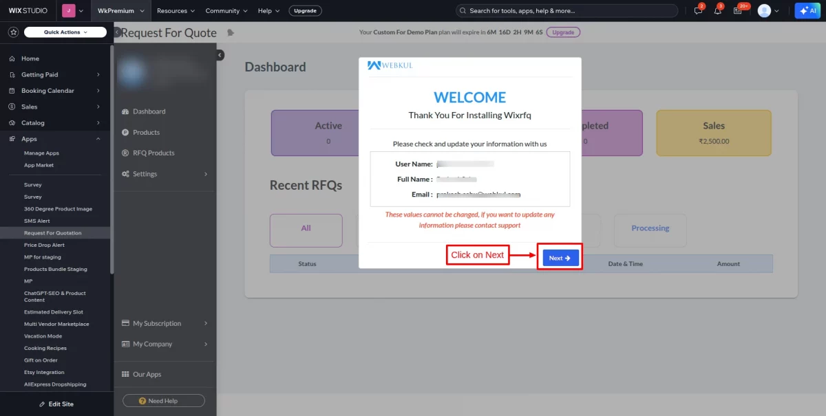Screen dimensions: 826x416
Task: Click the Next button in welcome dialog
Action: (560, 258)
